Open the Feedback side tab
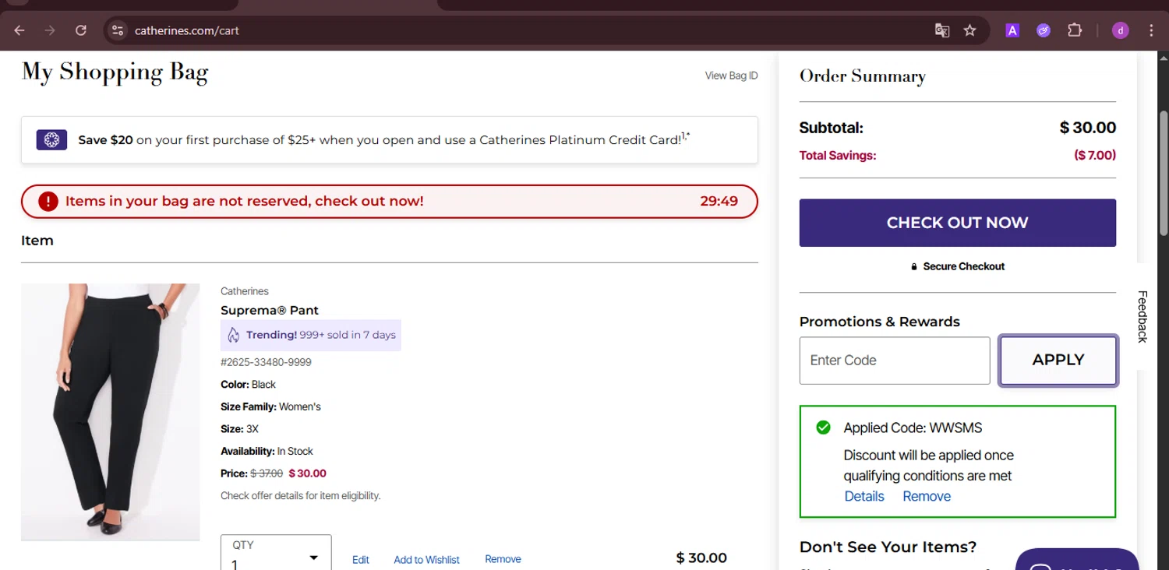Screen dimensions: 1169x570 [x=1142, y=316]
